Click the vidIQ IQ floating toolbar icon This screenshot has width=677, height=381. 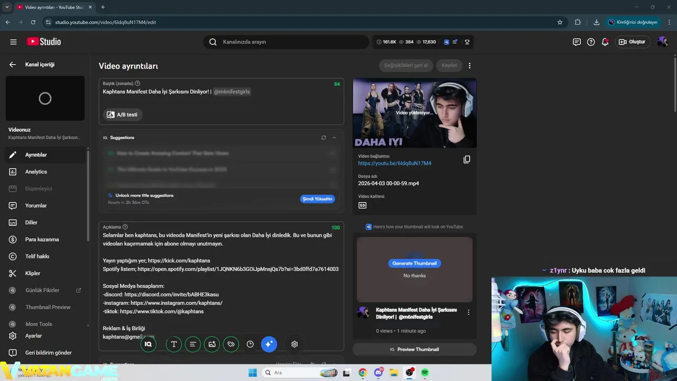149,344
